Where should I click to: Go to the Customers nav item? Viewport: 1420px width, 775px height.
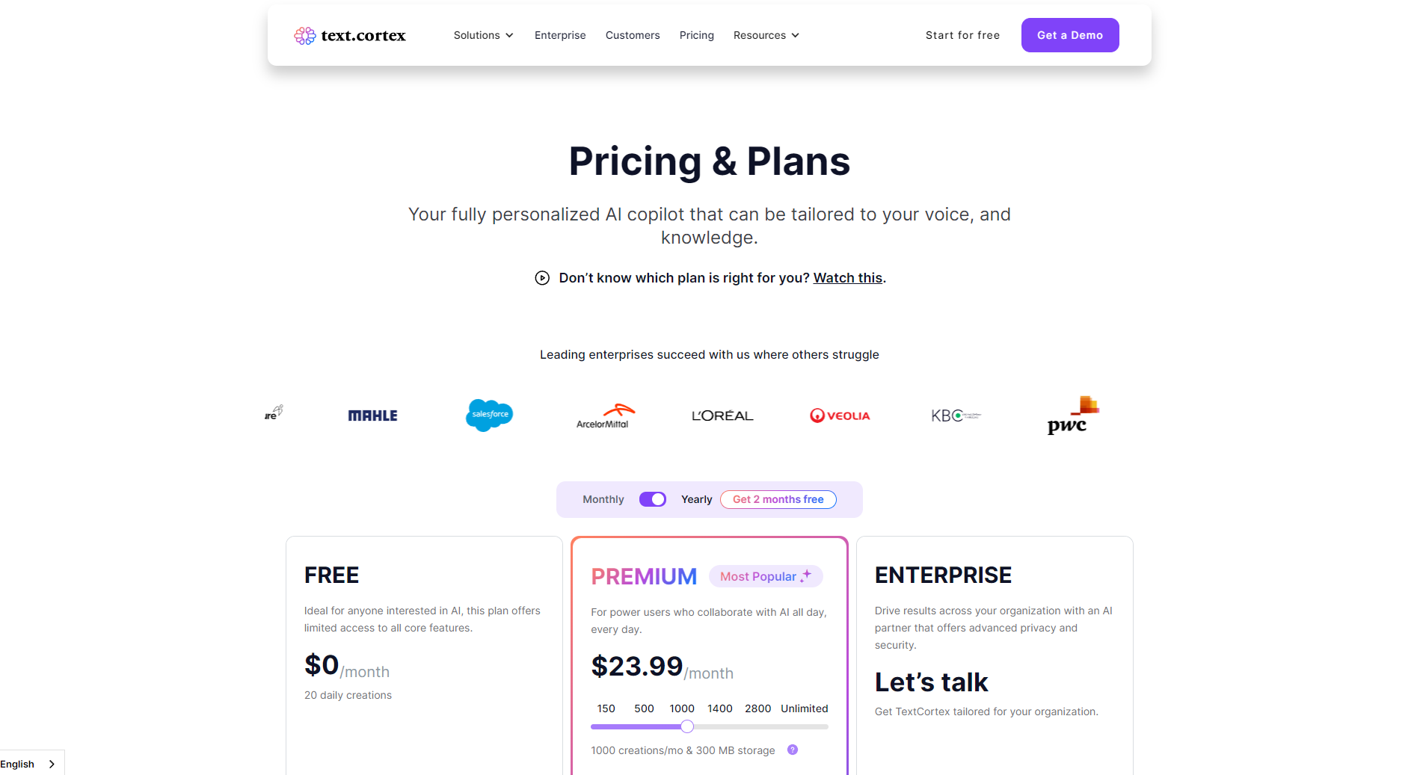[633, 35]
